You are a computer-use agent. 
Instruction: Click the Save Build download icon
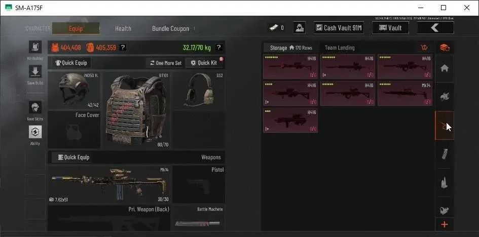[35, 71]
